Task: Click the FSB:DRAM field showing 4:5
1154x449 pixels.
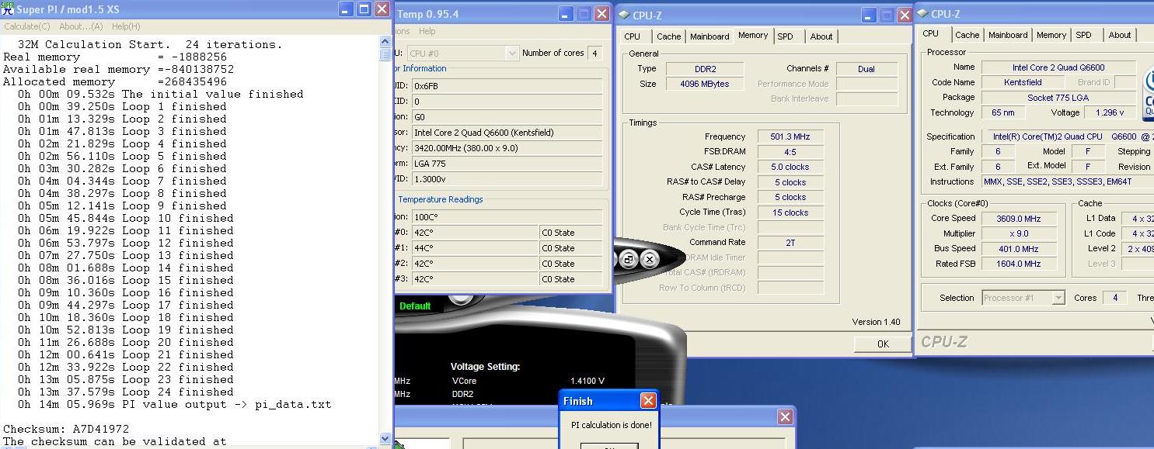Action: 790,152
